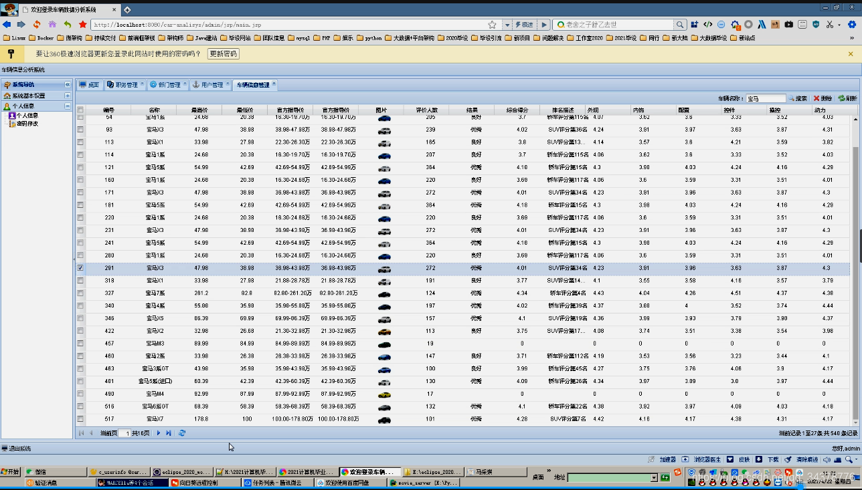Check the row 327 宝马7系 checkbox
This screenshot has width=862, height=490.
coord(80,293)
